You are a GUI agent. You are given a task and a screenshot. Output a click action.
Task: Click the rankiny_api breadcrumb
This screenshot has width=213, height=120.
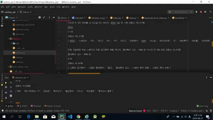click(10, 12)
